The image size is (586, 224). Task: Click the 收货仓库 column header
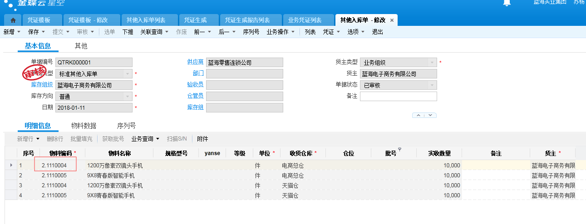coord(303,153)
